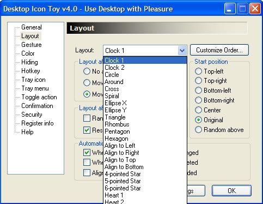
Task: Pick 5-pointed Star layout
Action: point(145,181)
